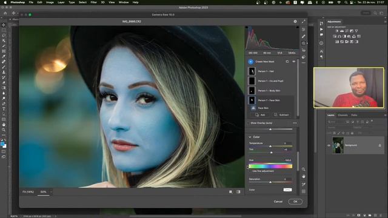Select Person 1 - Hair mask thumbnail
The width and height of the screenshot is (388, 218).
click(x=252, y=71)
